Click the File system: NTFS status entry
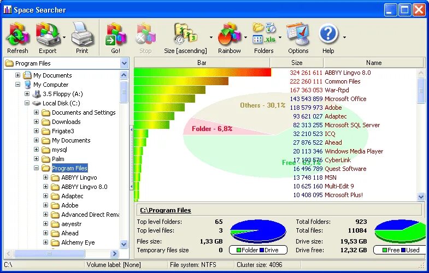Viewport: 429px width, 273px height. click(193, 265)
